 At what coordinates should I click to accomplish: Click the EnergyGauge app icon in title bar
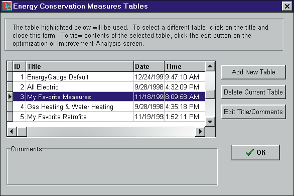pyautogui.click(x=7, y=6)
